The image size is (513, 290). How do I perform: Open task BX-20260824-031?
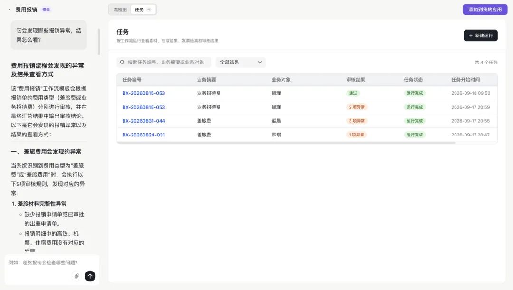tap(143, 135)
